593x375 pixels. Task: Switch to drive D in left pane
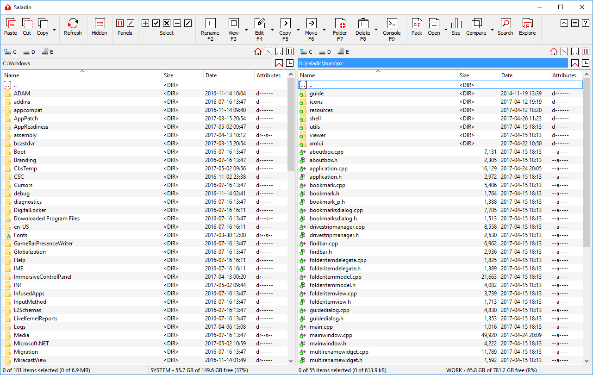(29, 52)
